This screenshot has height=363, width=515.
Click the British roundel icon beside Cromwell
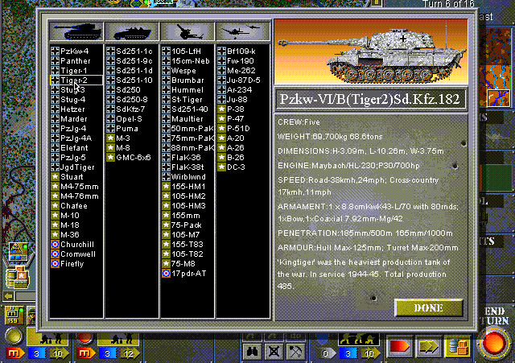(55, 254)
